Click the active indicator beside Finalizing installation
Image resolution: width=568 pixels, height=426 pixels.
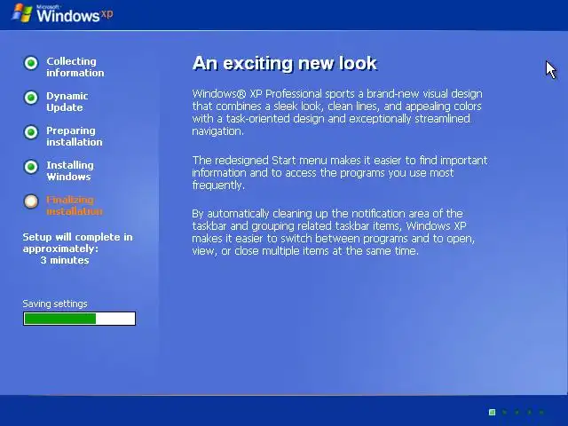pyautogui.click(x=31, y=201)
